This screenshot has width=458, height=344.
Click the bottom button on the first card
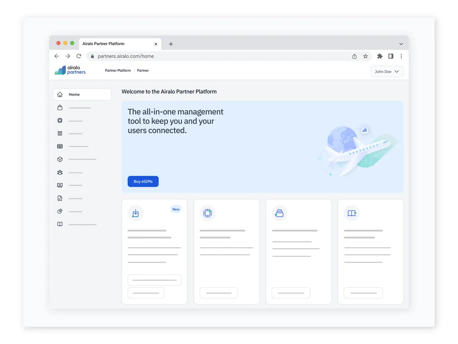pos(146,293)
